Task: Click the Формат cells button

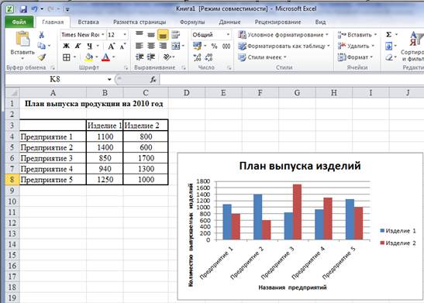Action: coord(355,57)
